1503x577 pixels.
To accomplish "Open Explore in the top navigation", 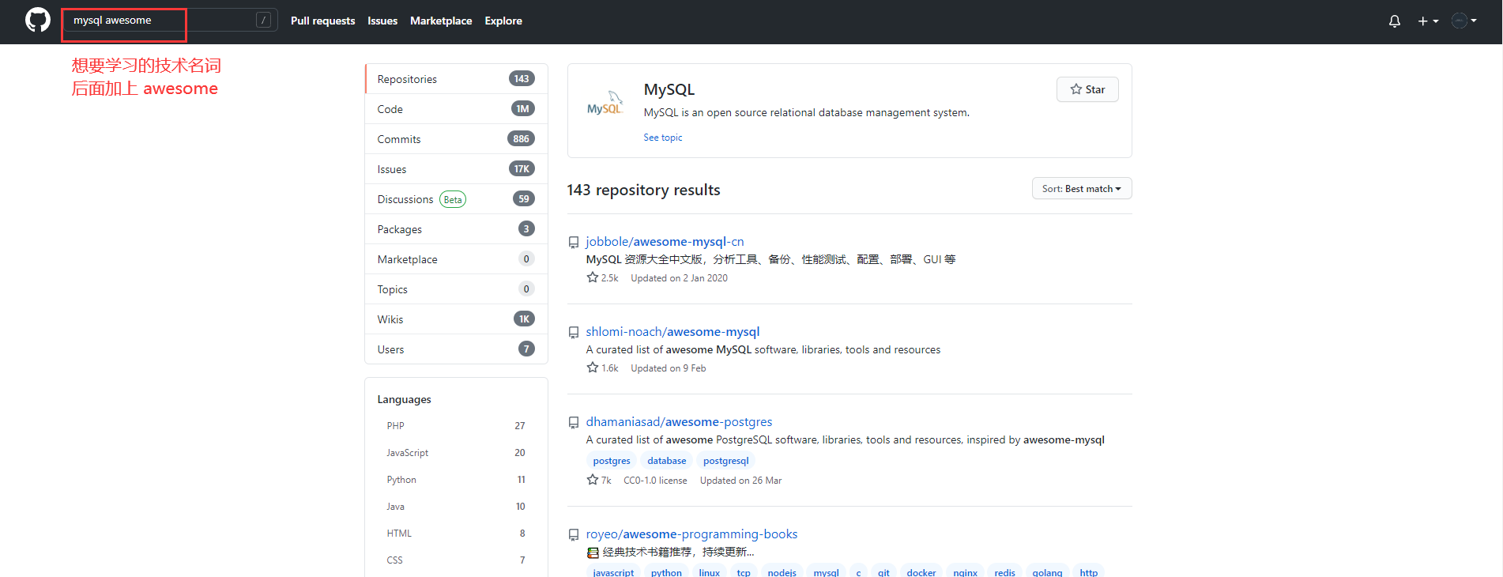I will click(503, 21).
